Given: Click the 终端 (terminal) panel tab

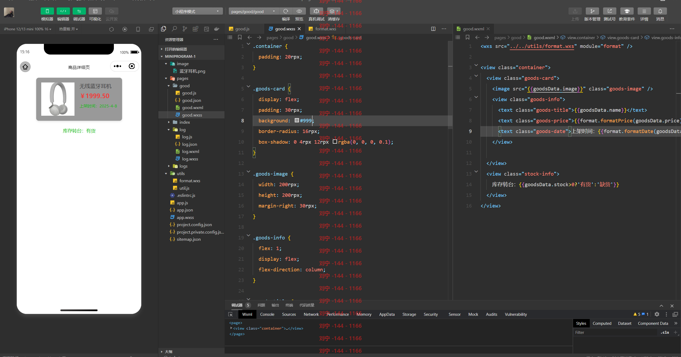Looking at the screenshot, I should coord(289,305).
